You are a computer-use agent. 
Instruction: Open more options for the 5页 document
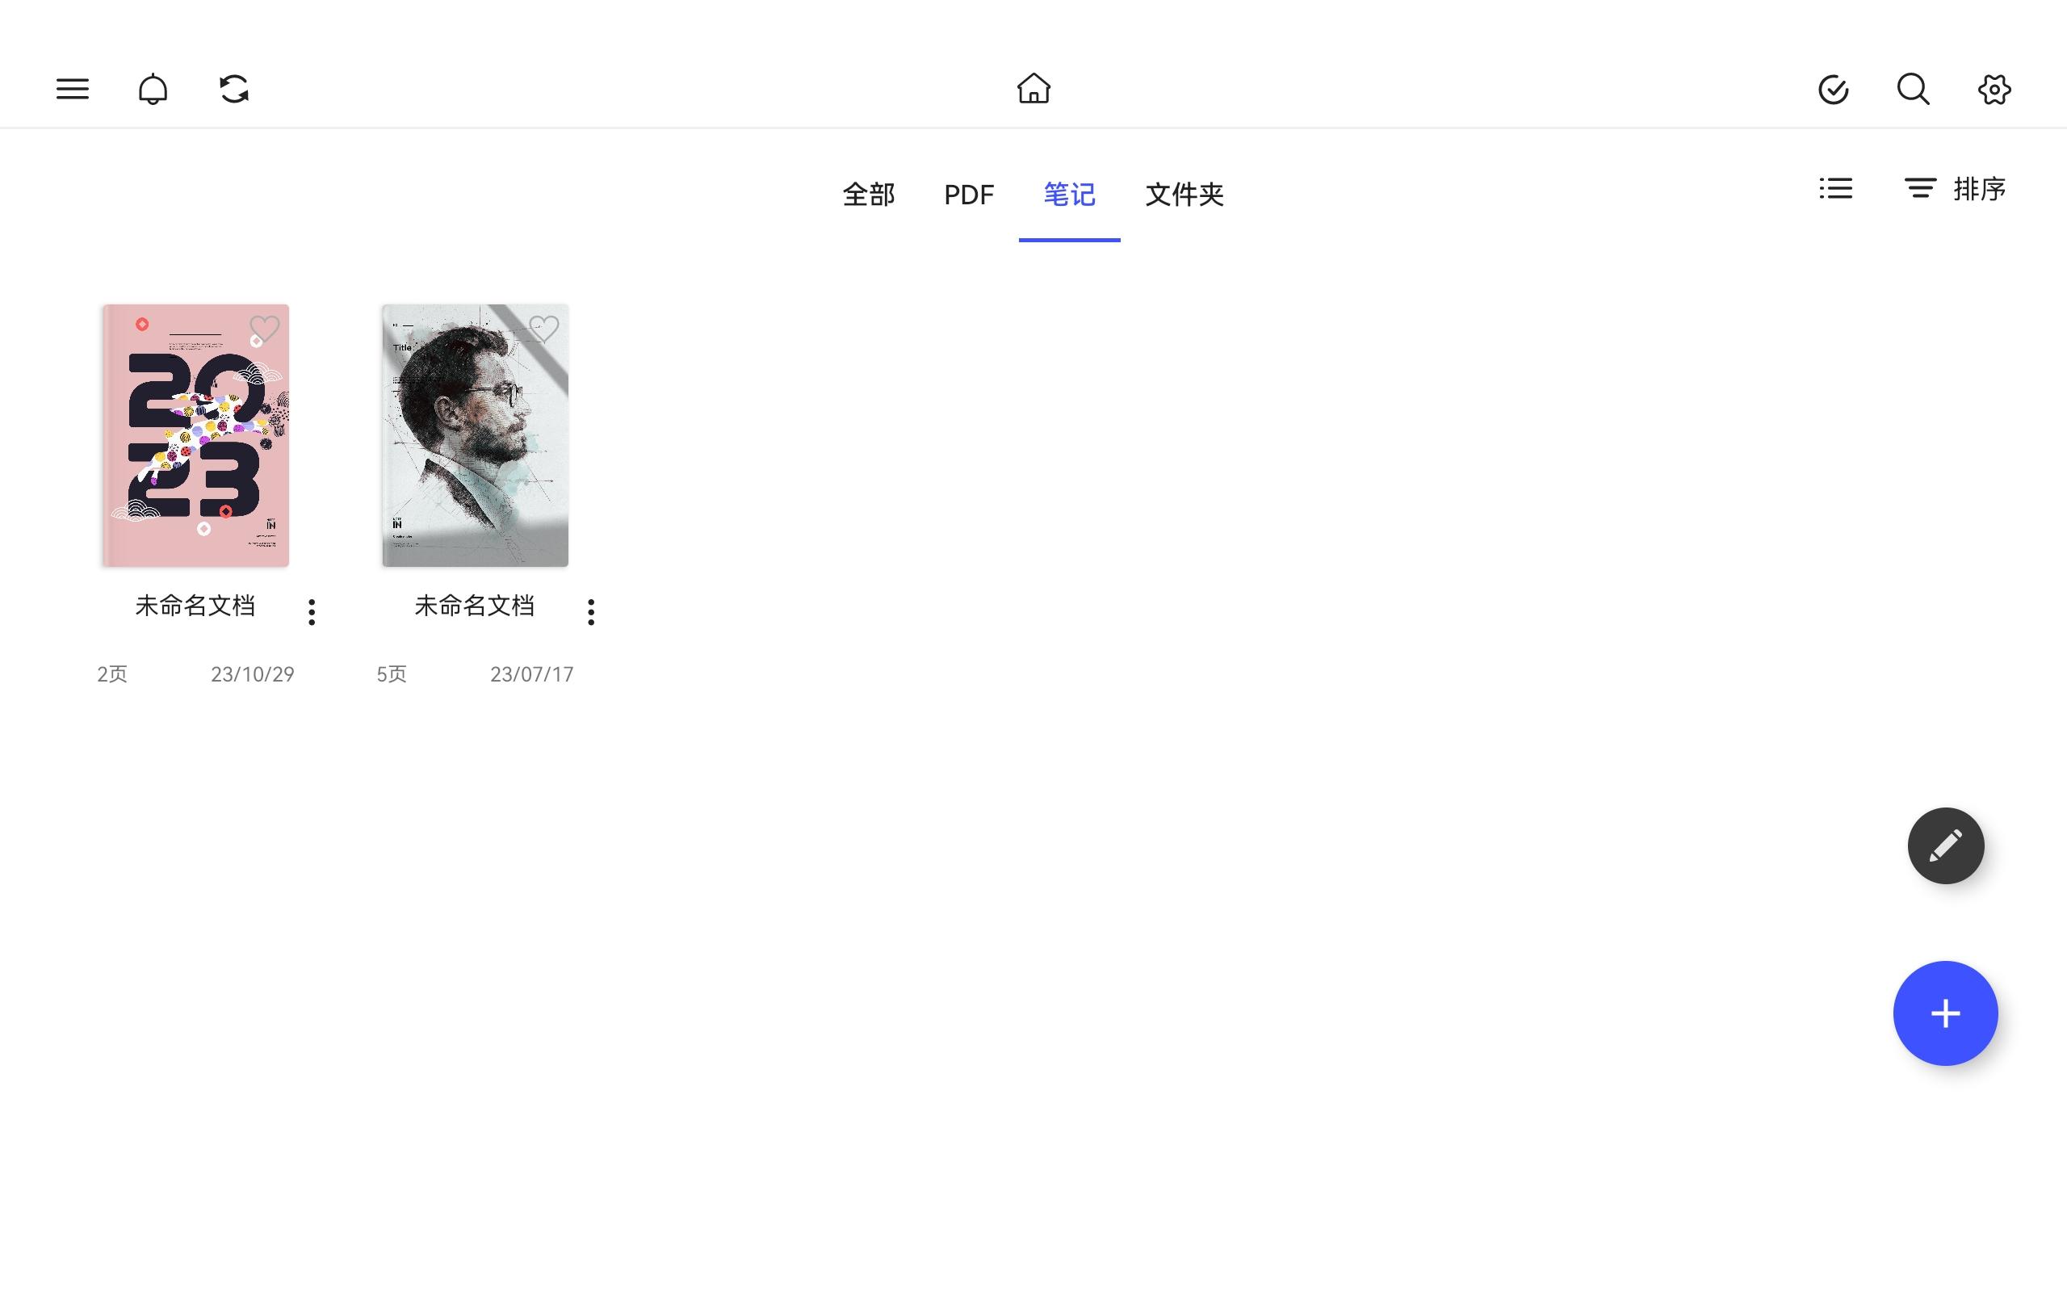[591, 612]
